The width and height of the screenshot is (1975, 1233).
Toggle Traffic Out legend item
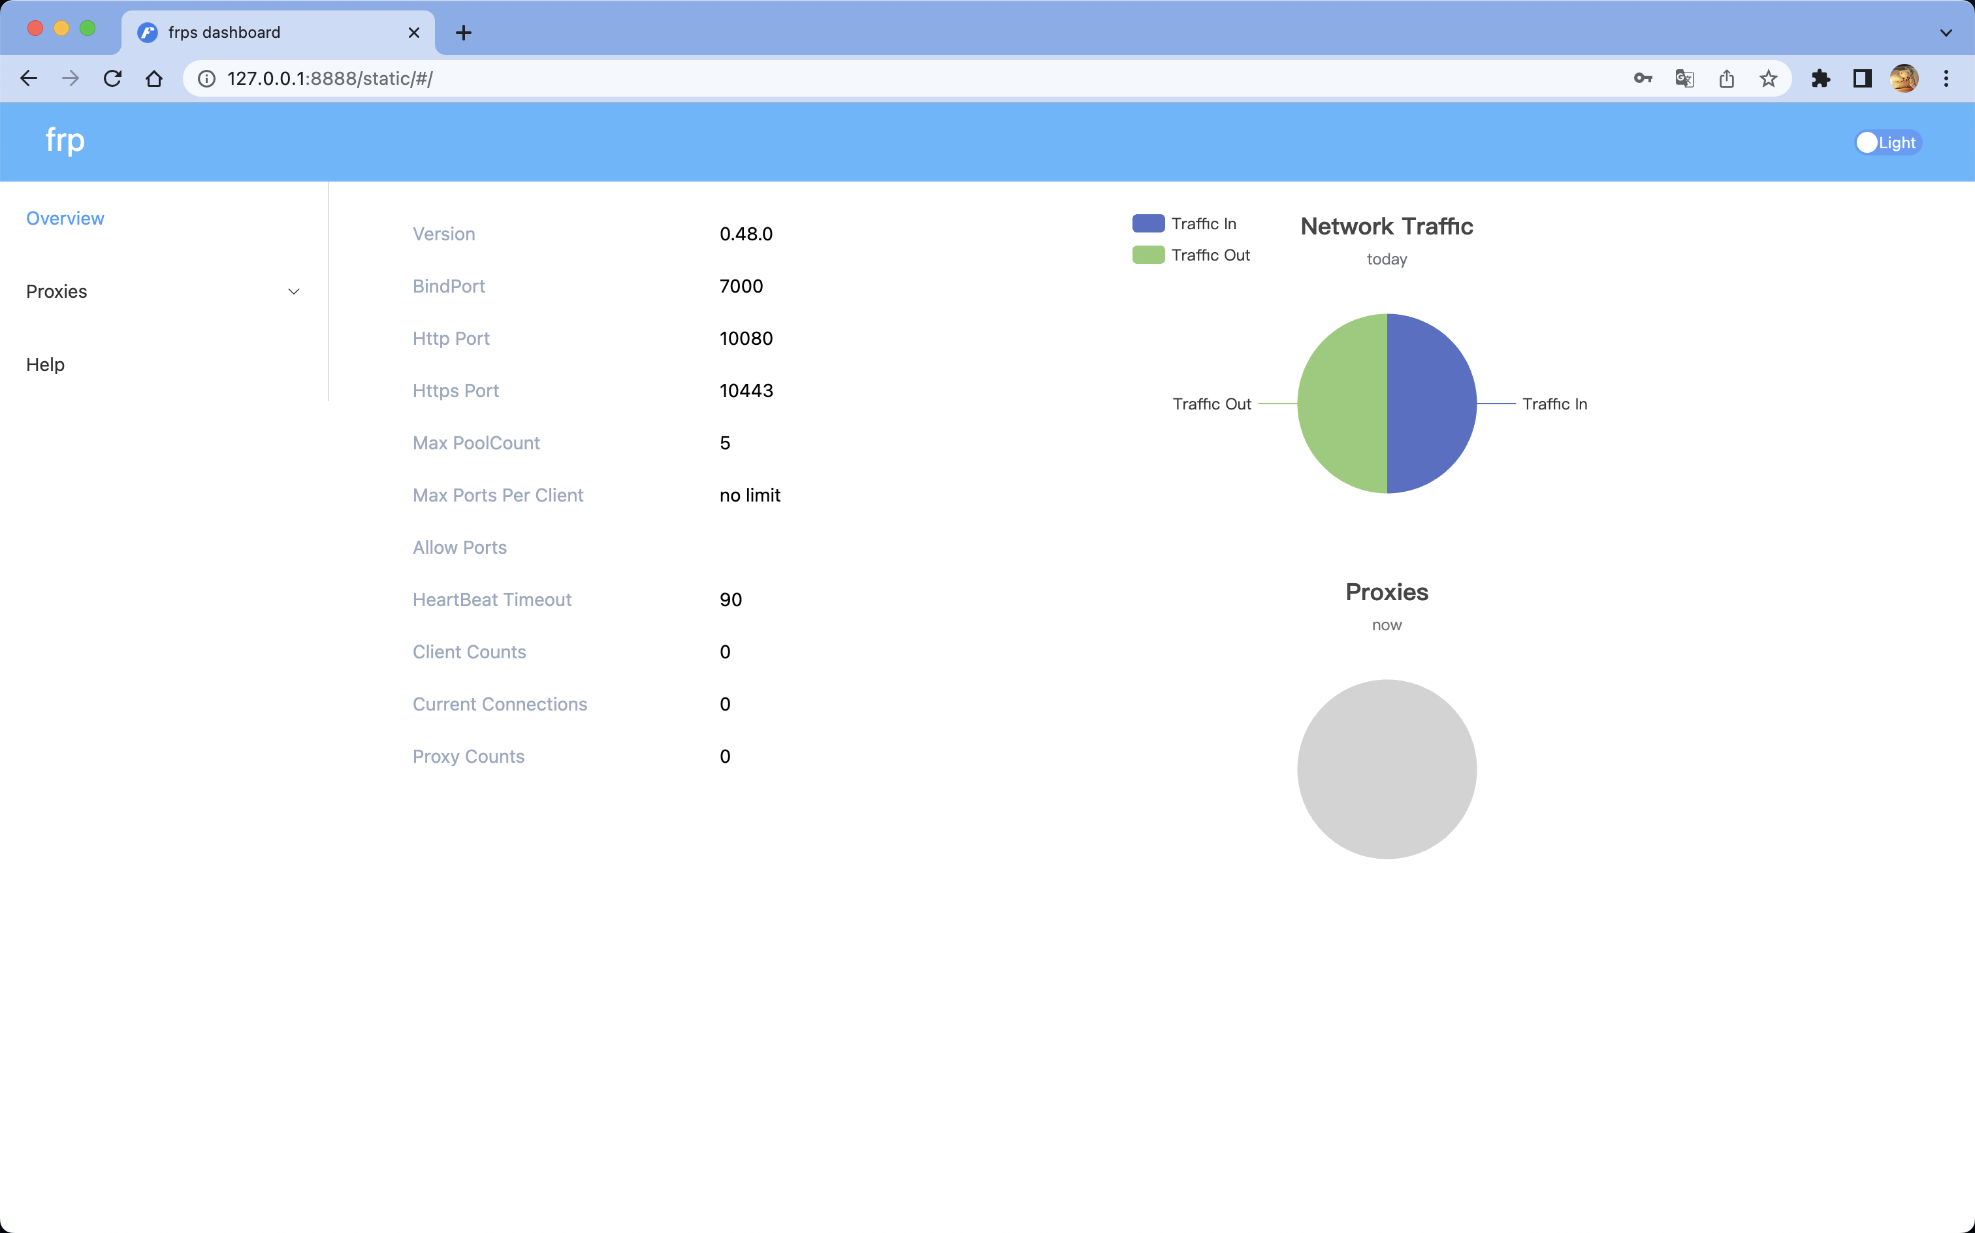1191,255
